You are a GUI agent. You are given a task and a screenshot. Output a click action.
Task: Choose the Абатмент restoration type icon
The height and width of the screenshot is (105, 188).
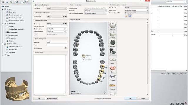(x=113, y=43)
